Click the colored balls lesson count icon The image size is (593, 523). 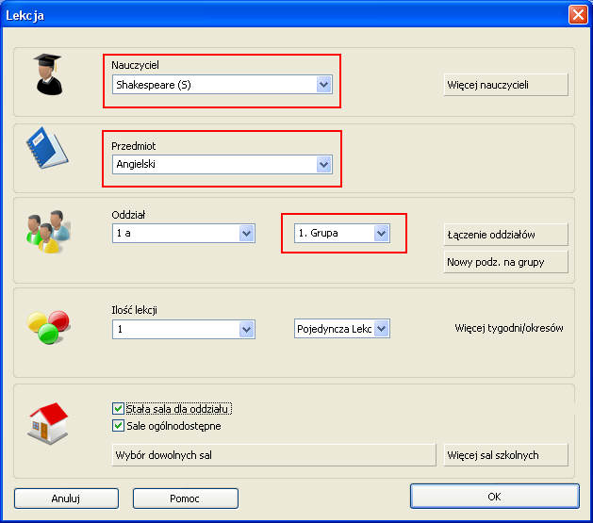coord(48,327)
